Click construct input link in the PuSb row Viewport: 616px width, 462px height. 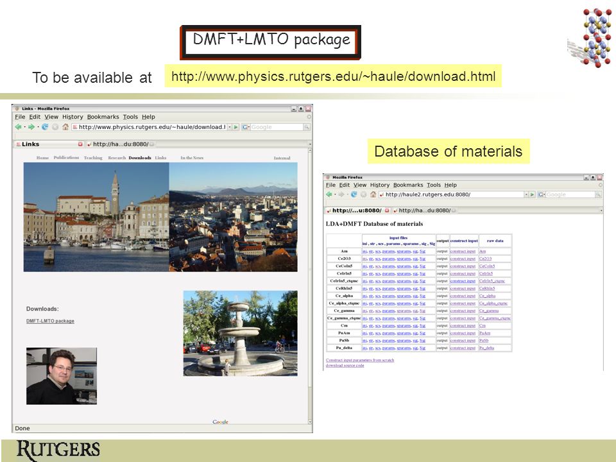[x=463, y=341]
